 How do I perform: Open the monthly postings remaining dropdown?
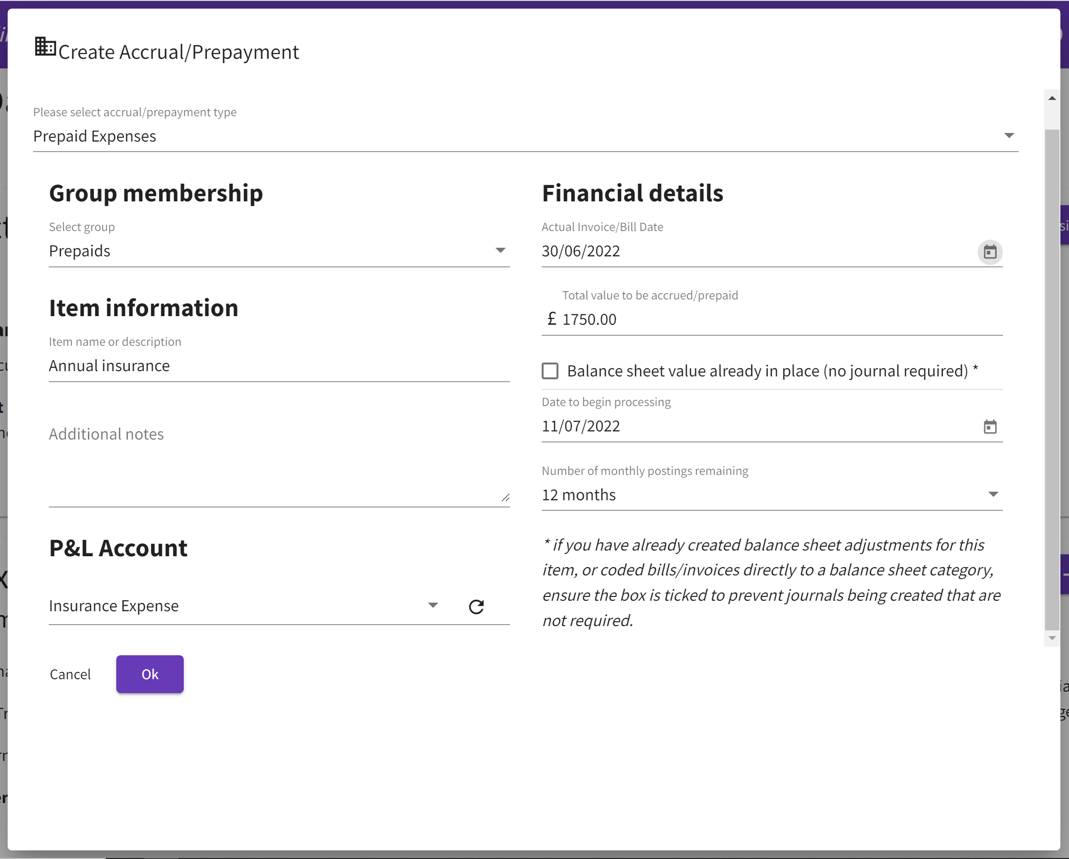[x=993, y=494]
